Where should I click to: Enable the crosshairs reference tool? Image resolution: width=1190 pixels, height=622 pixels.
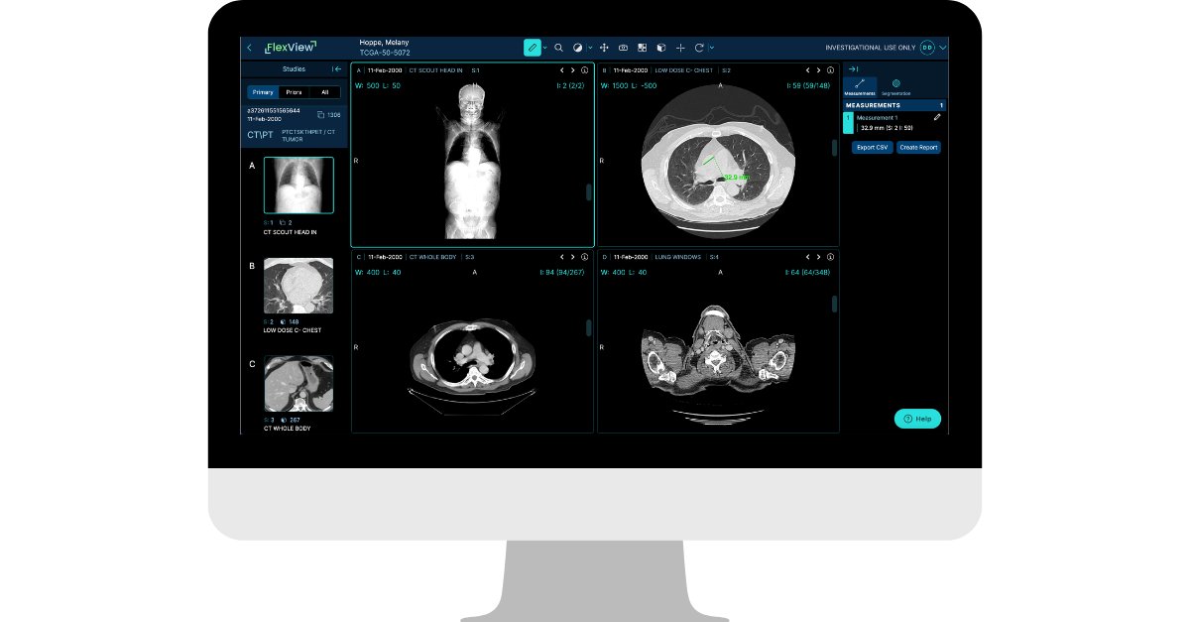click(680, 47)
